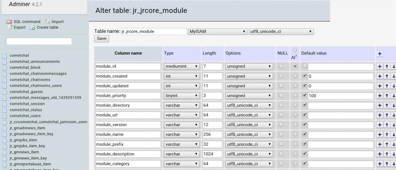The height and width of the screenshot is (170, 396).
Task: Open the MyISAM engine dropdown
Action: click(x=217, y=32)
